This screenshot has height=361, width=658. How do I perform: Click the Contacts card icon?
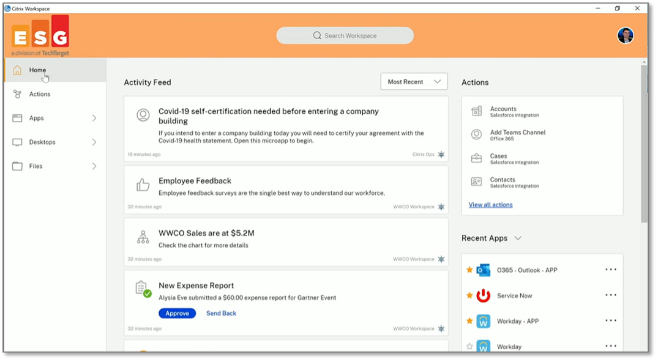click(x=476, y=182)
